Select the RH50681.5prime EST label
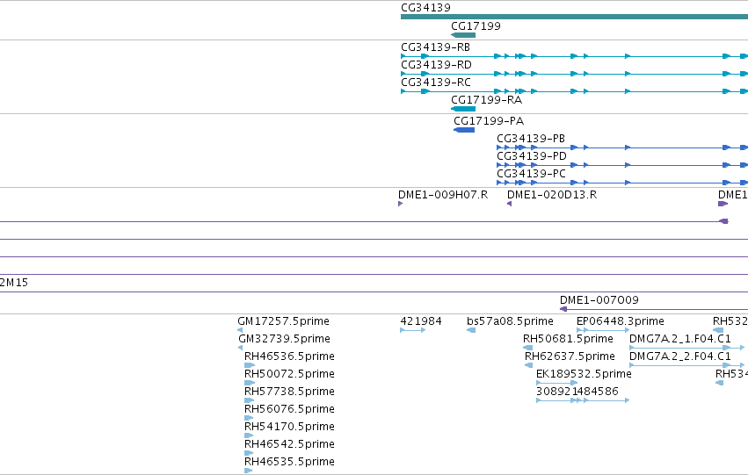The width and height of the screenshot is (748, 475). click(568, 339)
